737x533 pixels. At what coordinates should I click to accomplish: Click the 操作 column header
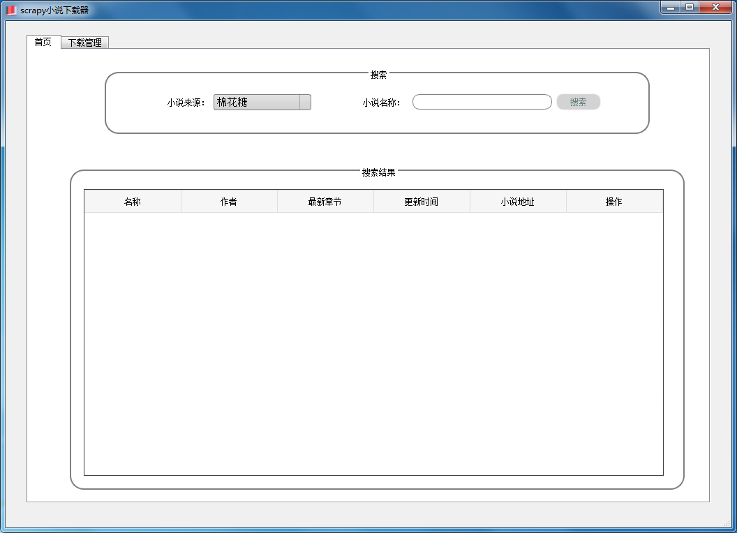[x=614, y=202]
